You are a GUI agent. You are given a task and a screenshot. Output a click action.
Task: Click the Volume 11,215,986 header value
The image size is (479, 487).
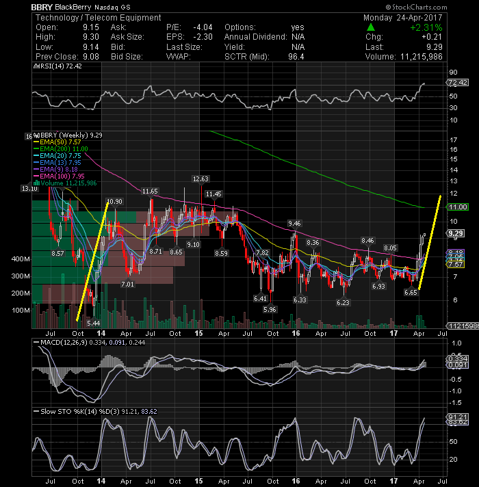(x=422, y=57)
